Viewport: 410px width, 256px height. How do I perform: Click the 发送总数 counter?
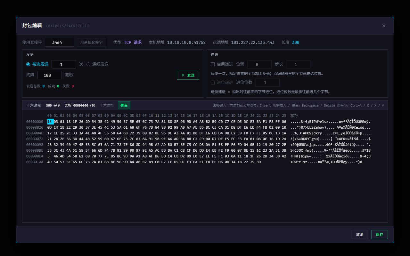pyautogui.click(x=35, y=86)
